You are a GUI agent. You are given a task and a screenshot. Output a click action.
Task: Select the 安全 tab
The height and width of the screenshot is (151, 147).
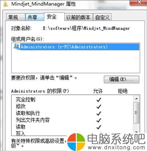click(52, 16)
